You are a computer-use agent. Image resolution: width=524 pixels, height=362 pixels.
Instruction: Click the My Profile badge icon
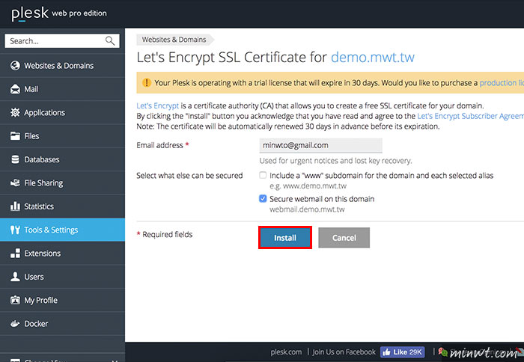pos(15,300)
